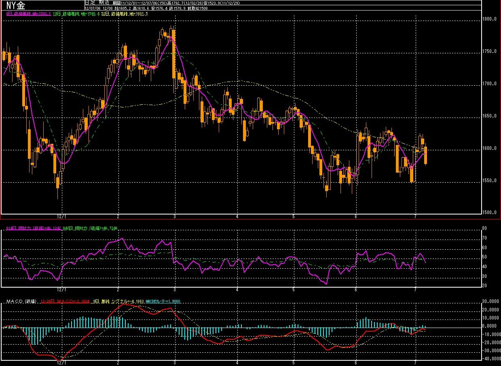Click the closing price 終1578.9

178,8
